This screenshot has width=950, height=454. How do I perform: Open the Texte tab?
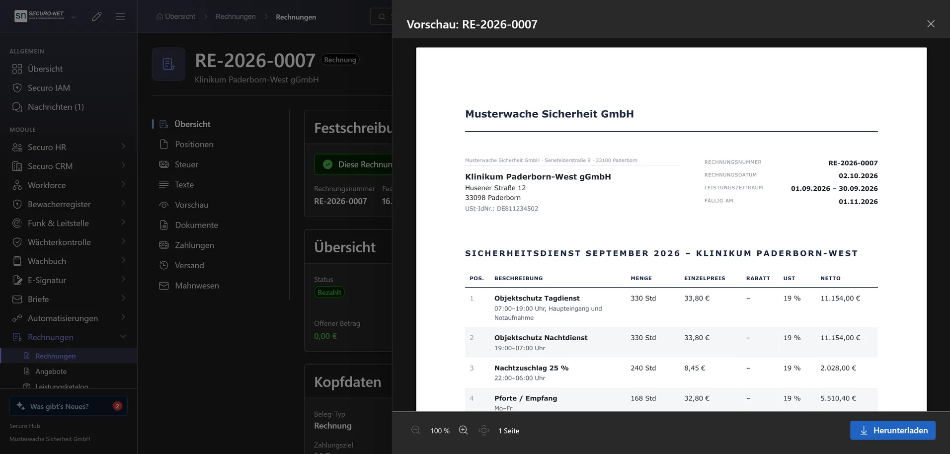(x=184, y=185)
